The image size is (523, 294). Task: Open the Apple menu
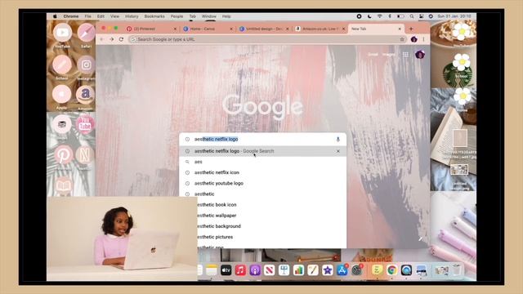pyautogui.click(x=55, y=16)
